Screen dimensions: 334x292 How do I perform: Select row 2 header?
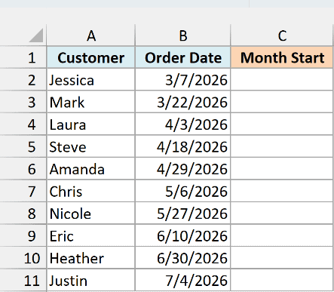tap(23, 80)
